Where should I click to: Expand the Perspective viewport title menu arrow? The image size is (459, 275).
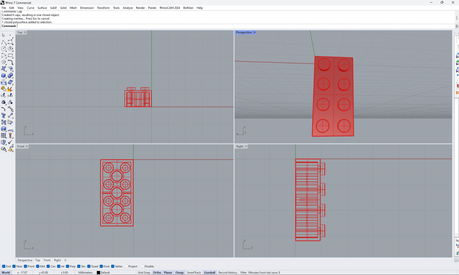pyautogui.click(x=255, y=33)
